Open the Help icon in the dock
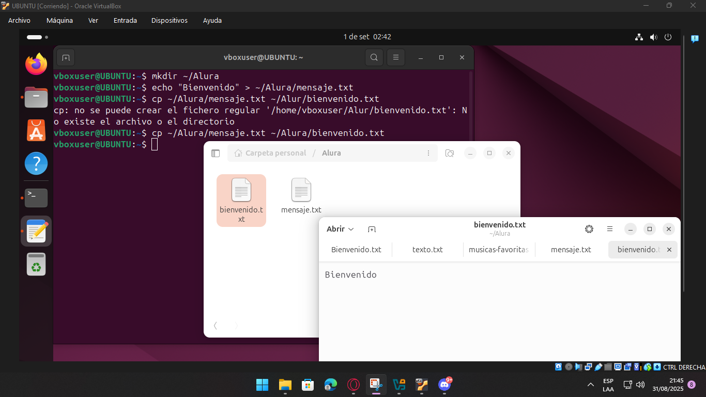 coord(36,163)
